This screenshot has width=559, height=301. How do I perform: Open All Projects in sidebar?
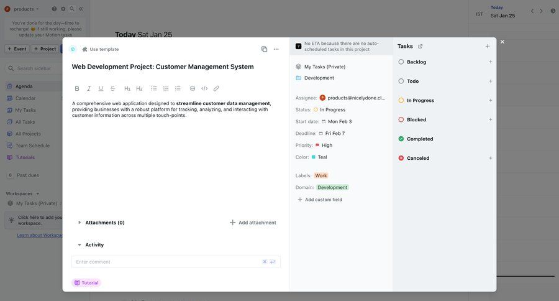28,134
